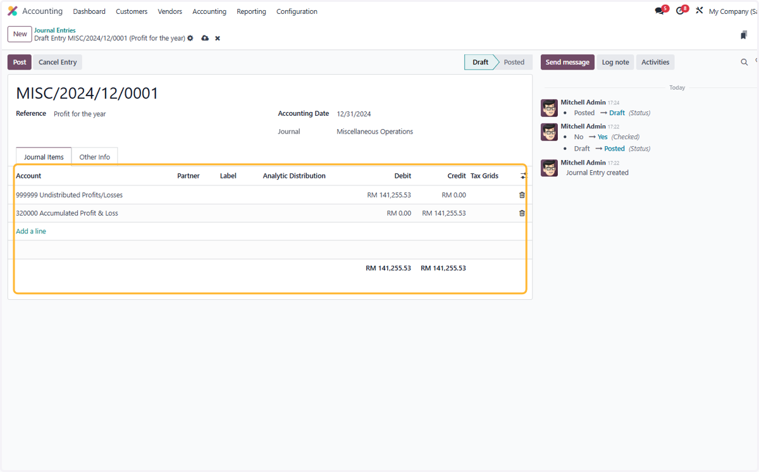
Task: Click the Send message button
Action: [567, 62]
